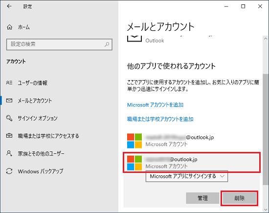Select the サインイン オプション key icon

click(x=9, y=118)
